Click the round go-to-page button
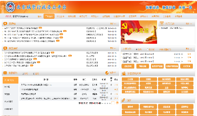The image size is (197, 116). pyautogui.click(x=117, y=103)
